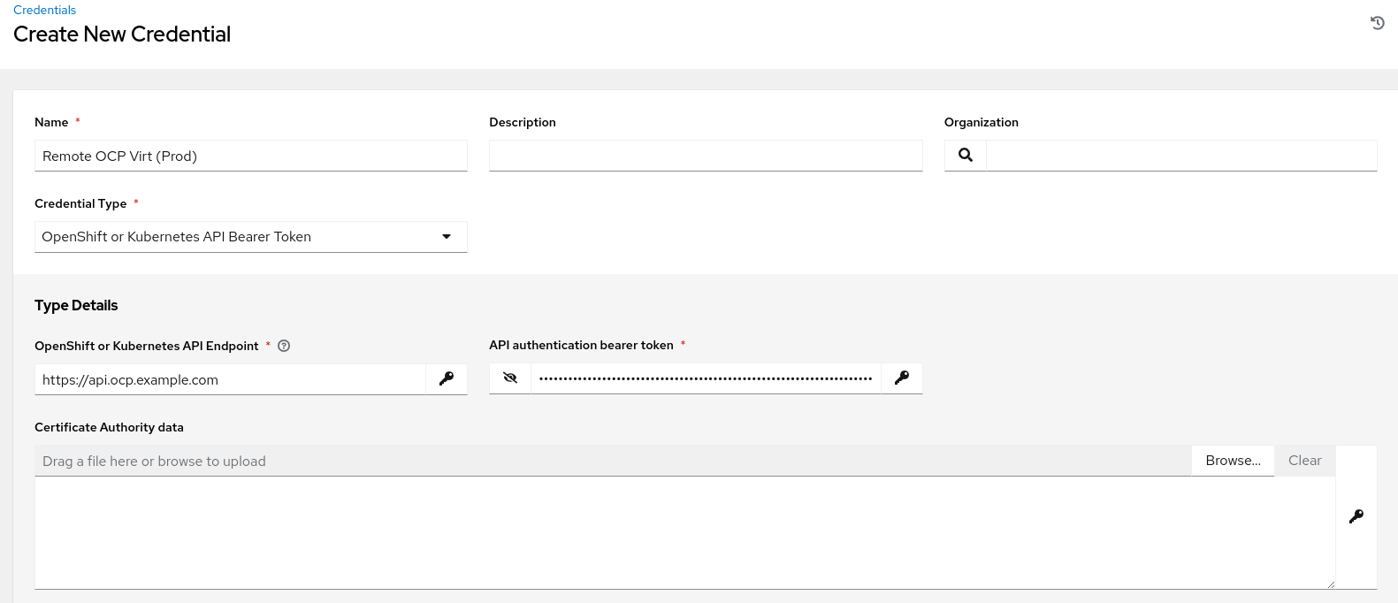Viewport: 1398px width, 603px height.
Task: Focus the Name input field
Action: [250, 156]
